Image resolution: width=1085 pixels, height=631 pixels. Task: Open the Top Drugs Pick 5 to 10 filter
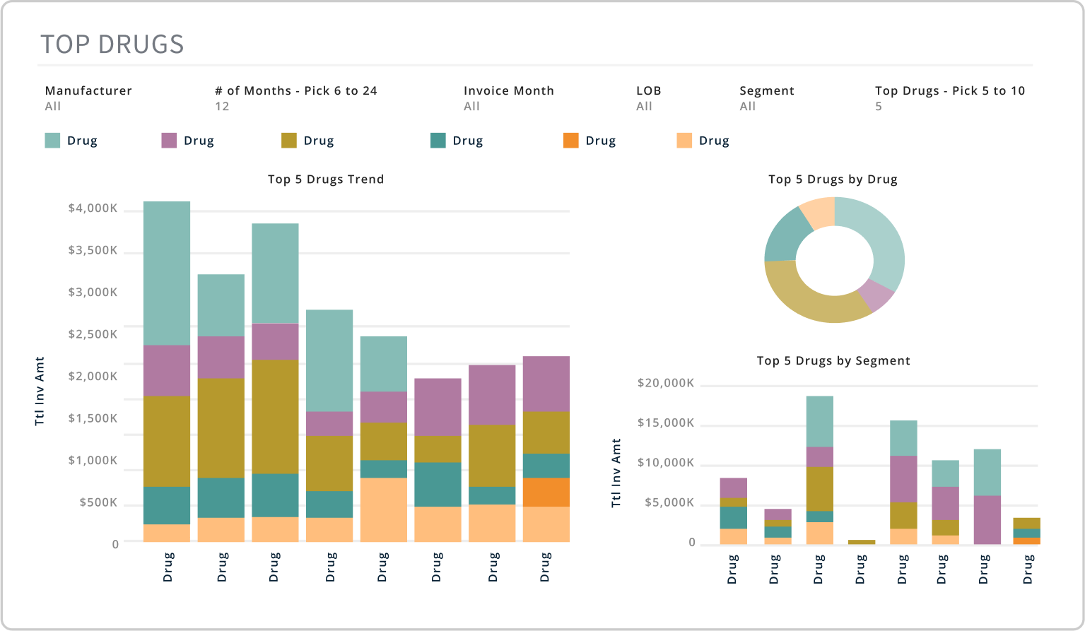point(949,98)
